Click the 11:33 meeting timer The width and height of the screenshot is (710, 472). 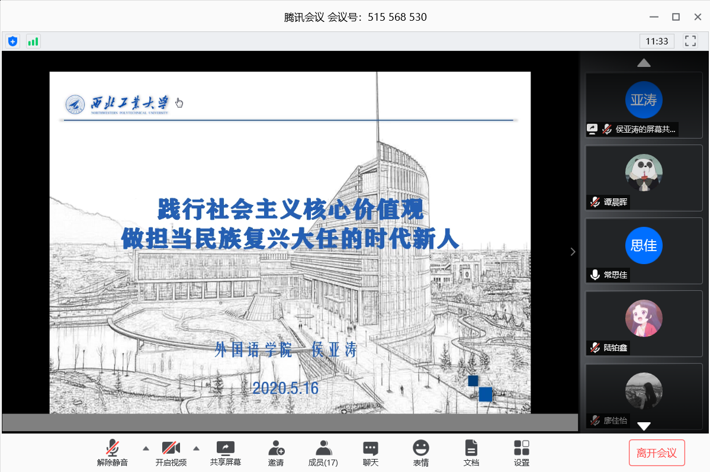[x=657, y=41]
